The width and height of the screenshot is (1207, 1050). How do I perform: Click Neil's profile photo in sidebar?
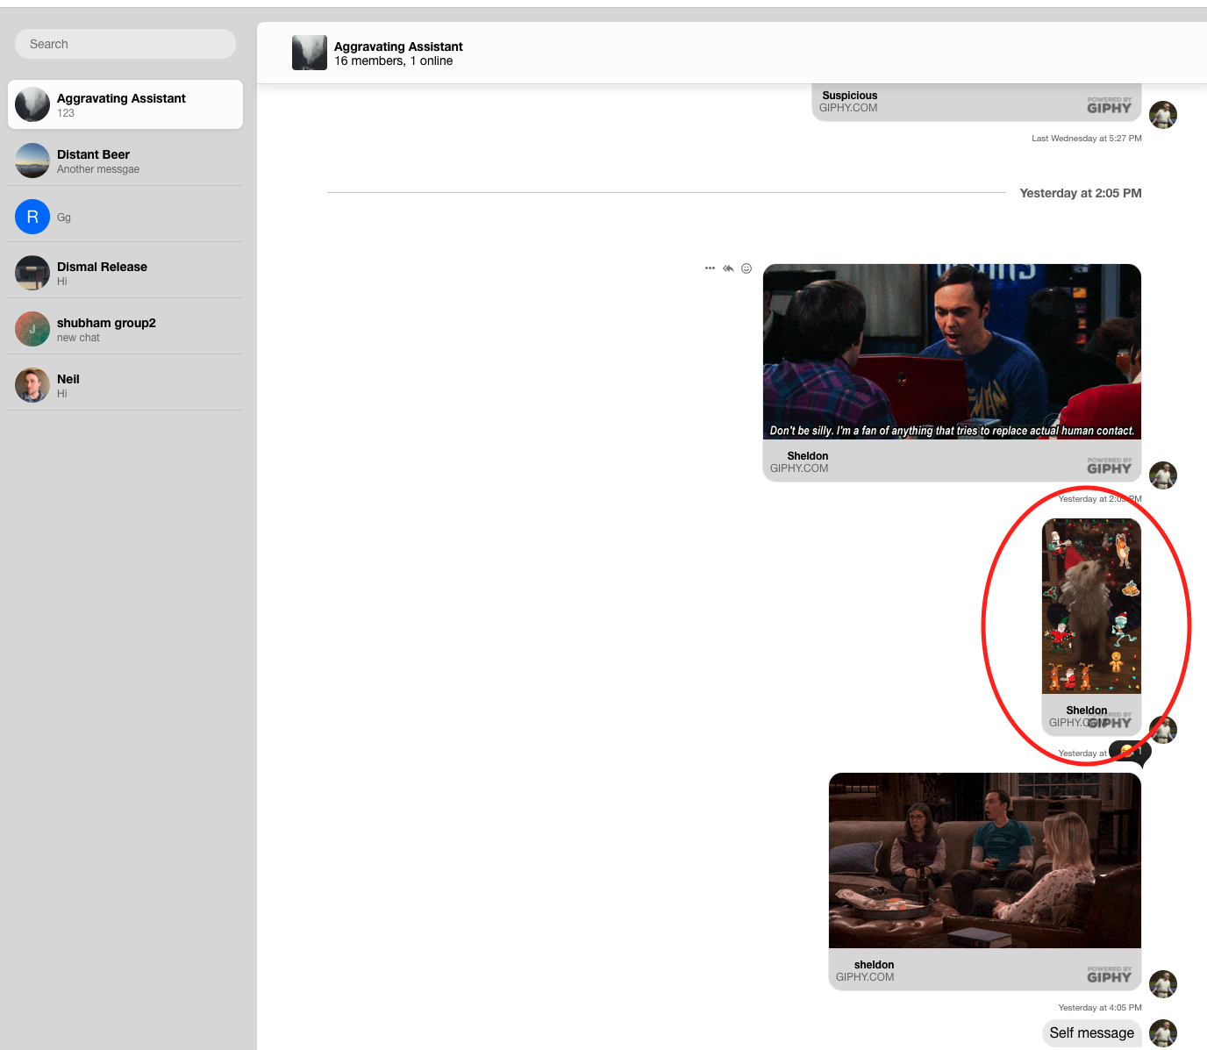tap(32, 385)
